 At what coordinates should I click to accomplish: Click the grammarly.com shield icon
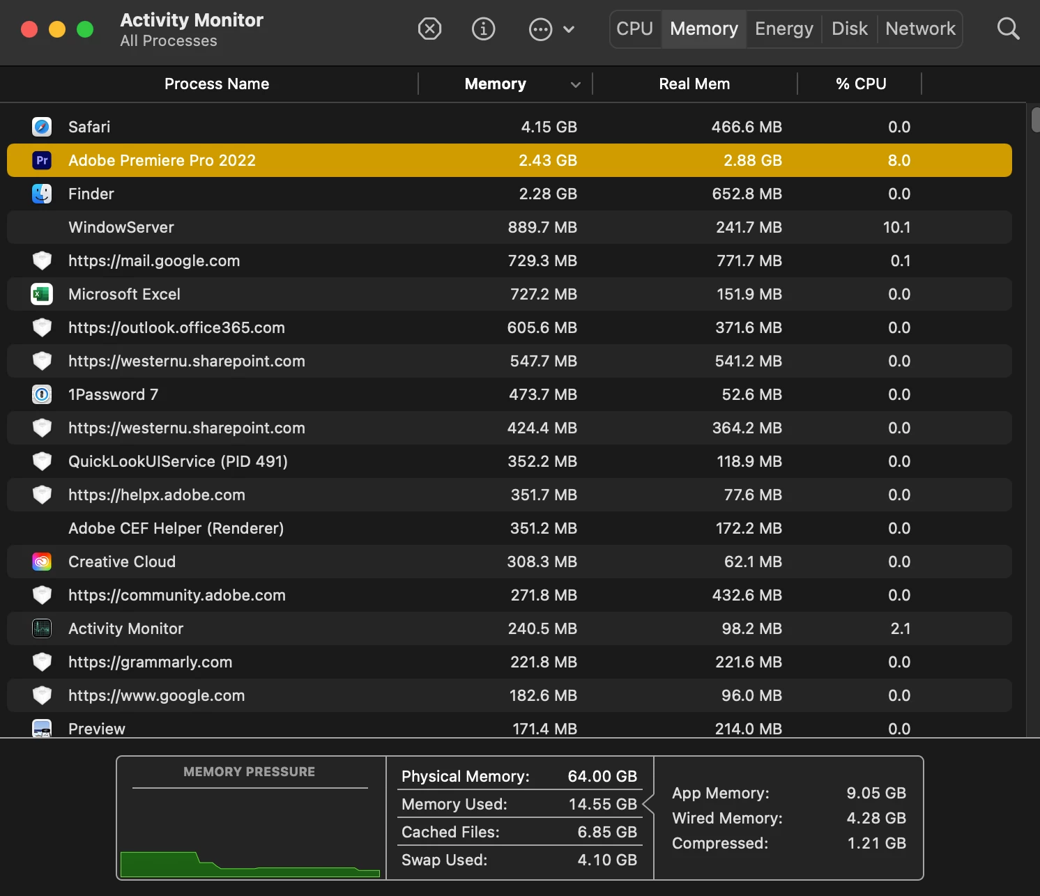point(42,662)
